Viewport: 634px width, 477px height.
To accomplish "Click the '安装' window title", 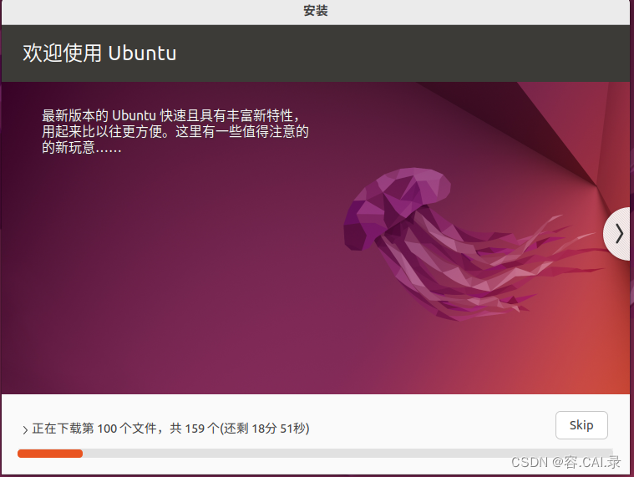I will click(316, 11).
